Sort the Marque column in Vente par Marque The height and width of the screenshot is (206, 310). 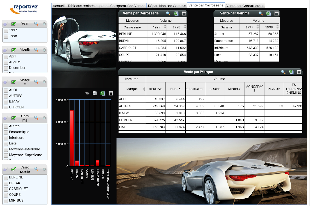point(144,89)
